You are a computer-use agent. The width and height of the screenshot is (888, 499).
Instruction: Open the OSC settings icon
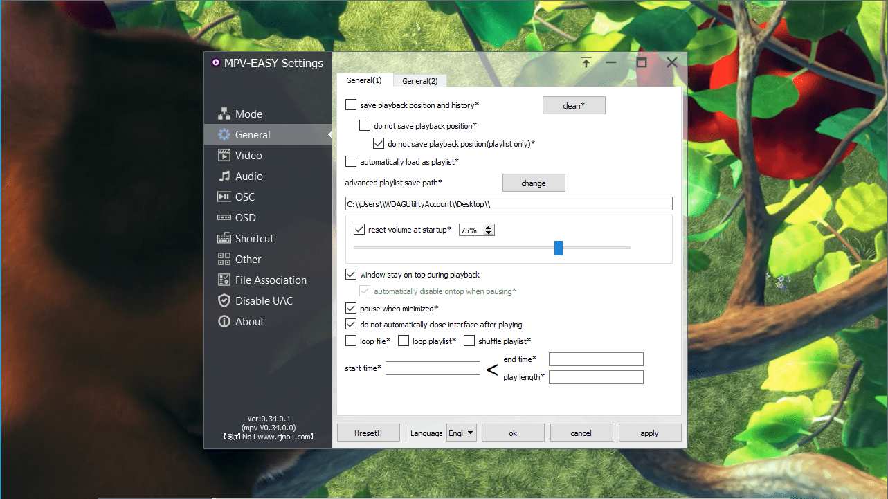coord(224,197)
